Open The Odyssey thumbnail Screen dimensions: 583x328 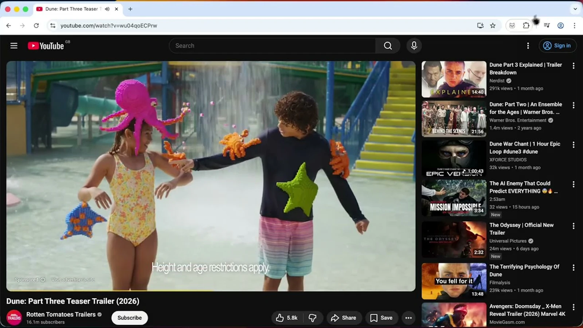click(x=454, y=240)
